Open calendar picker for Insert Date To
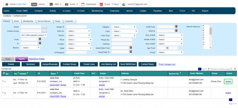Screen dimensions: 238x108 (x=131, y=52)
